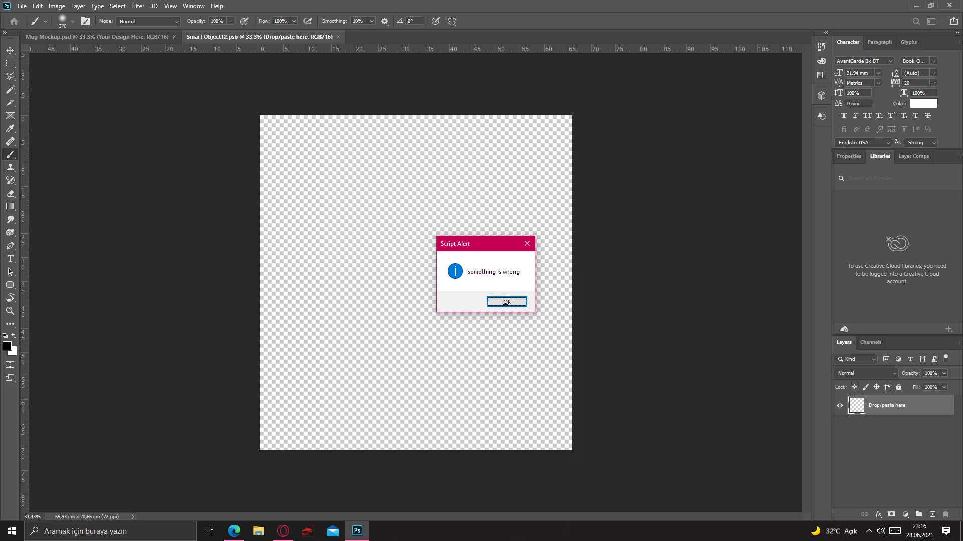Expand layer blend mode Normal dropdown

coord(866,373)
